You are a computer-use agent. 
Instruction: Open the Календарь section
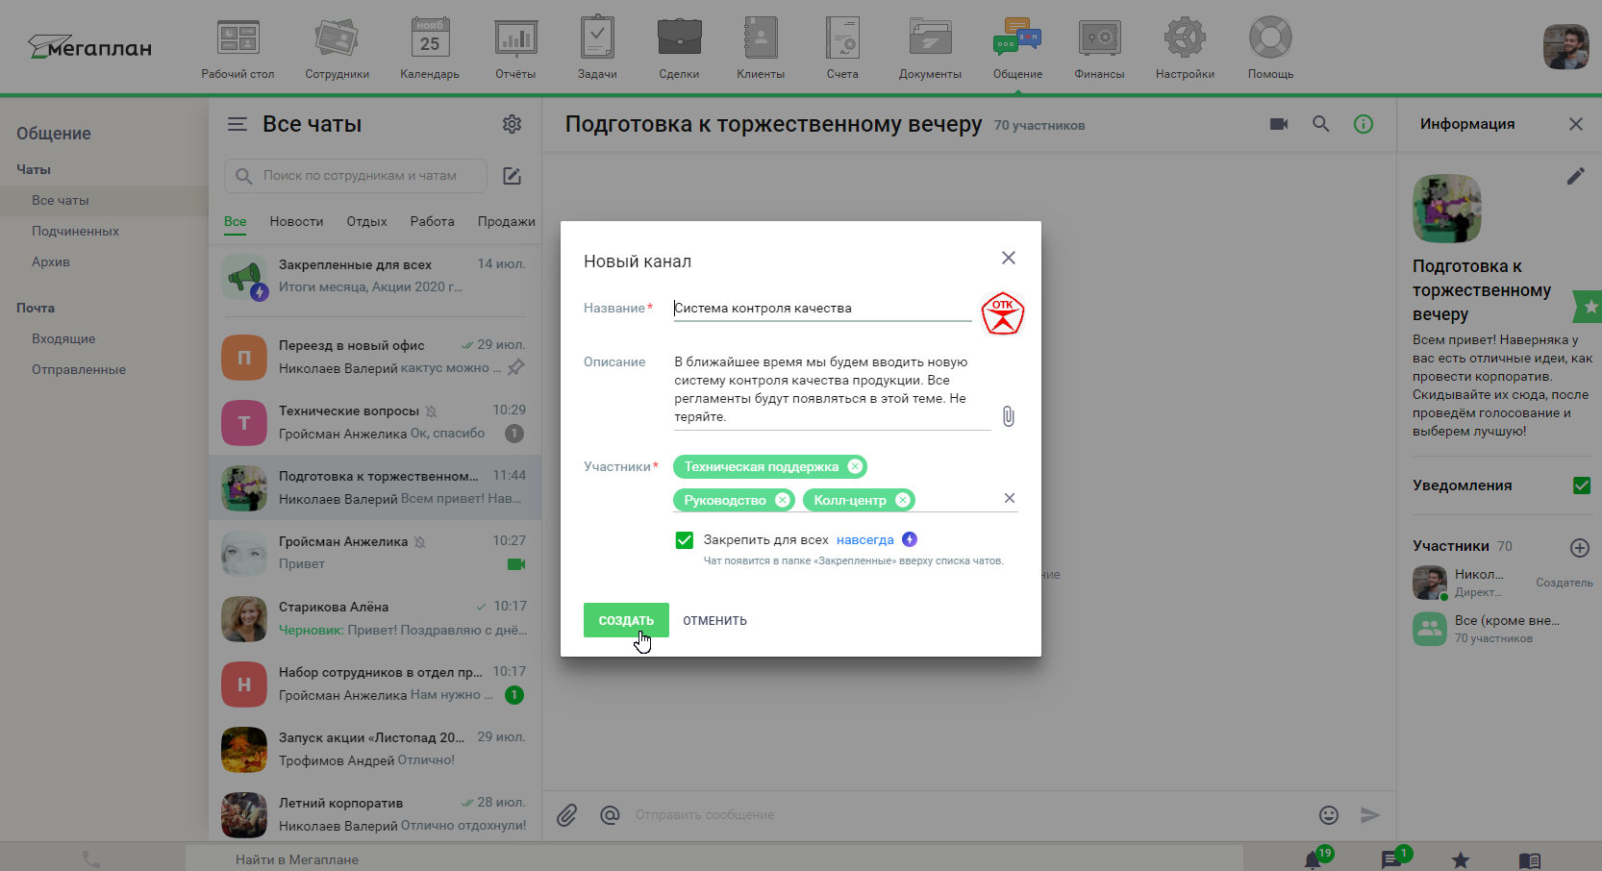click(430, 48)
